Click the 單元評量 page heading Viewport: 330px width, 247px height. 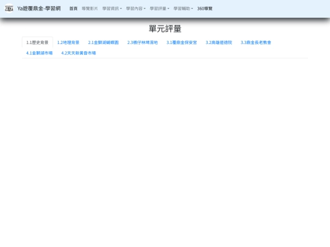(165, 29)
